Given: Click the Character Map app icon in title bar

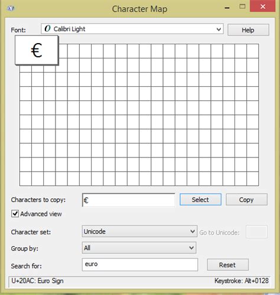Looking at the screenshot, I should [x=11, y=8].
